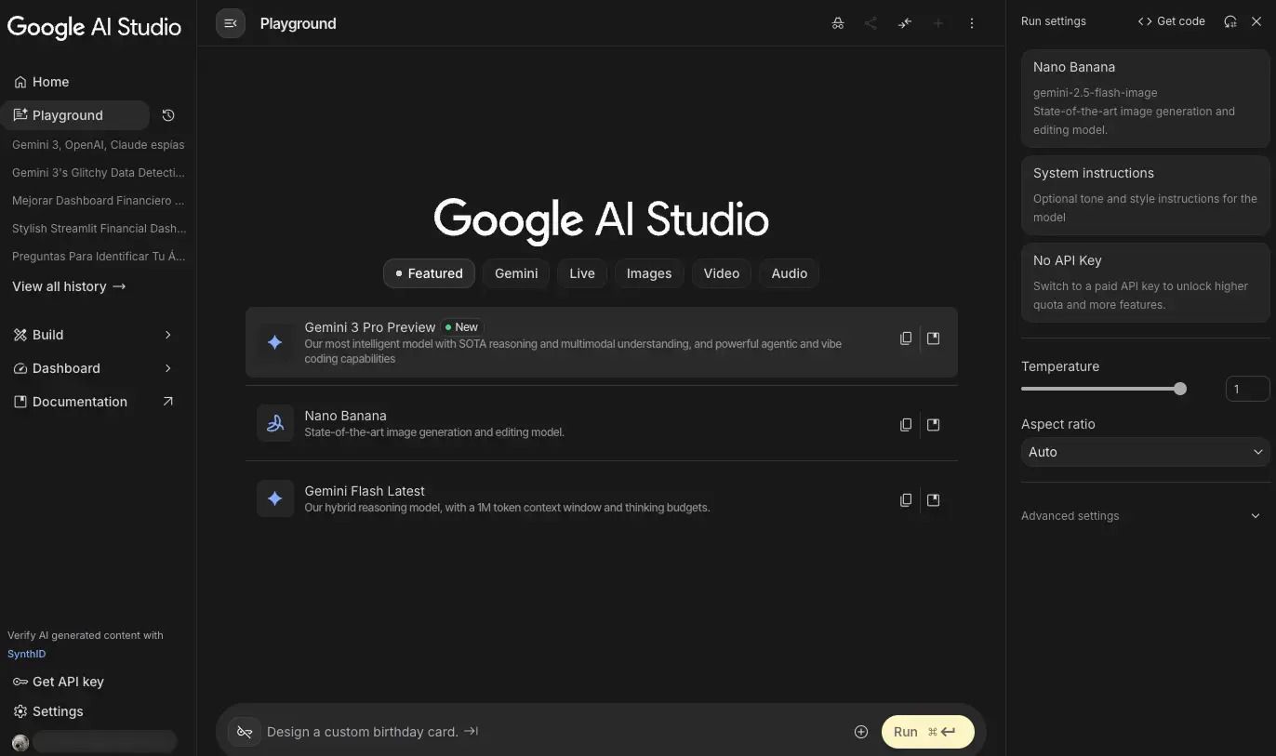Select the Gemini Flash Latest model

(601, 499)
